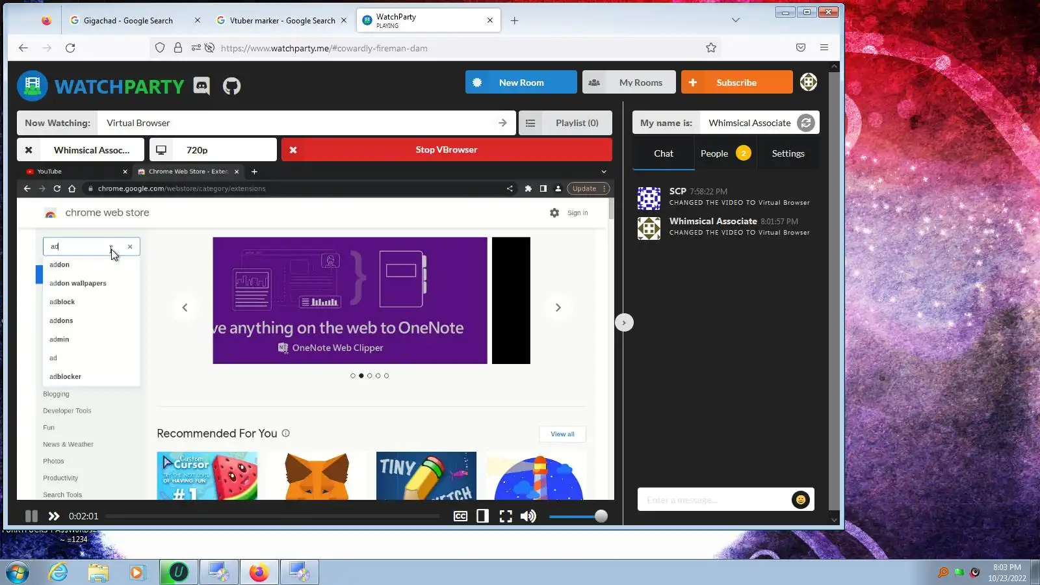
Task: Click the sync to leader skip icon
Action: point(54,516)
